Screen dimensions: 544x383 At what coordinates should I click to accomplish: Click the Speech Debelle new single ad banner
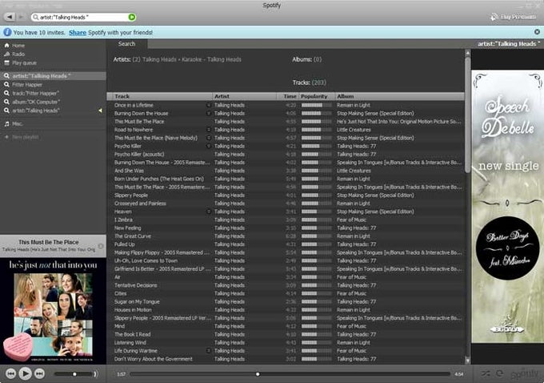[x=507, y=207]
